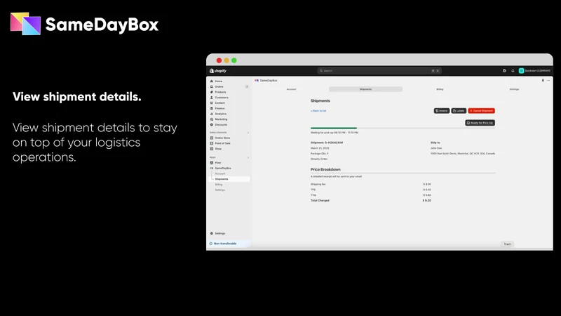The image size is (561, 316).
Task: Open Home from the sidebar icon
Action: 212,81
